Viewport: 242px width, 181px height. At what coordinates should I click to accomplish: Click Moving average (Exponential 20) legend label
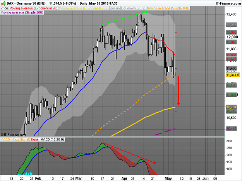tap(33, 8)
